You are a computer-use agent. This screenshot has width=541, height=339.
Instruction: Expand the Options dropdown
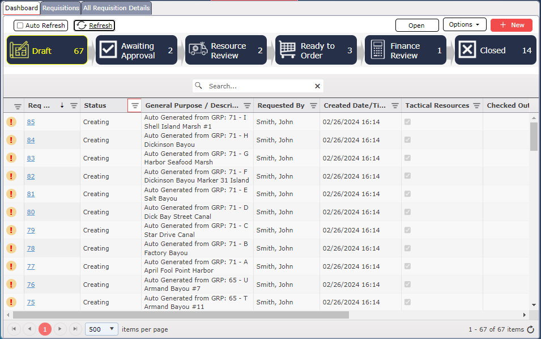point(464,25)
